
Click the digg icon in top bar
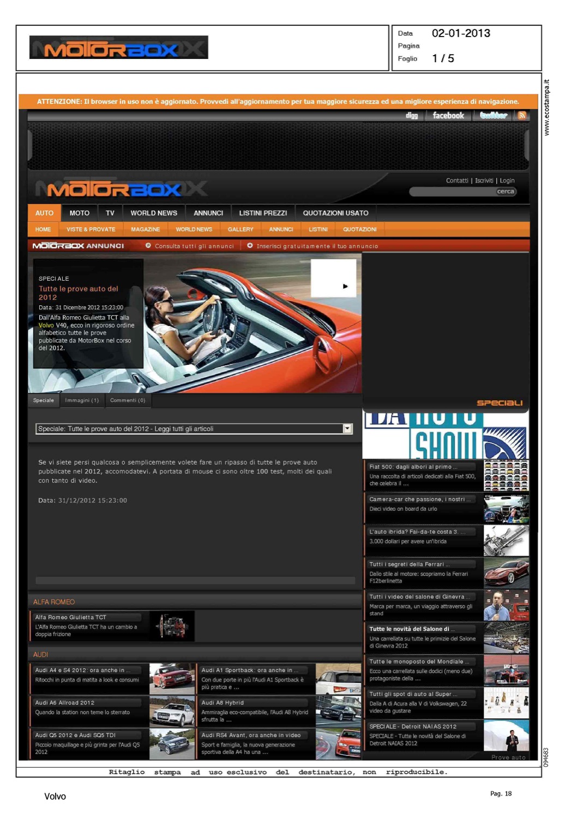411,116
